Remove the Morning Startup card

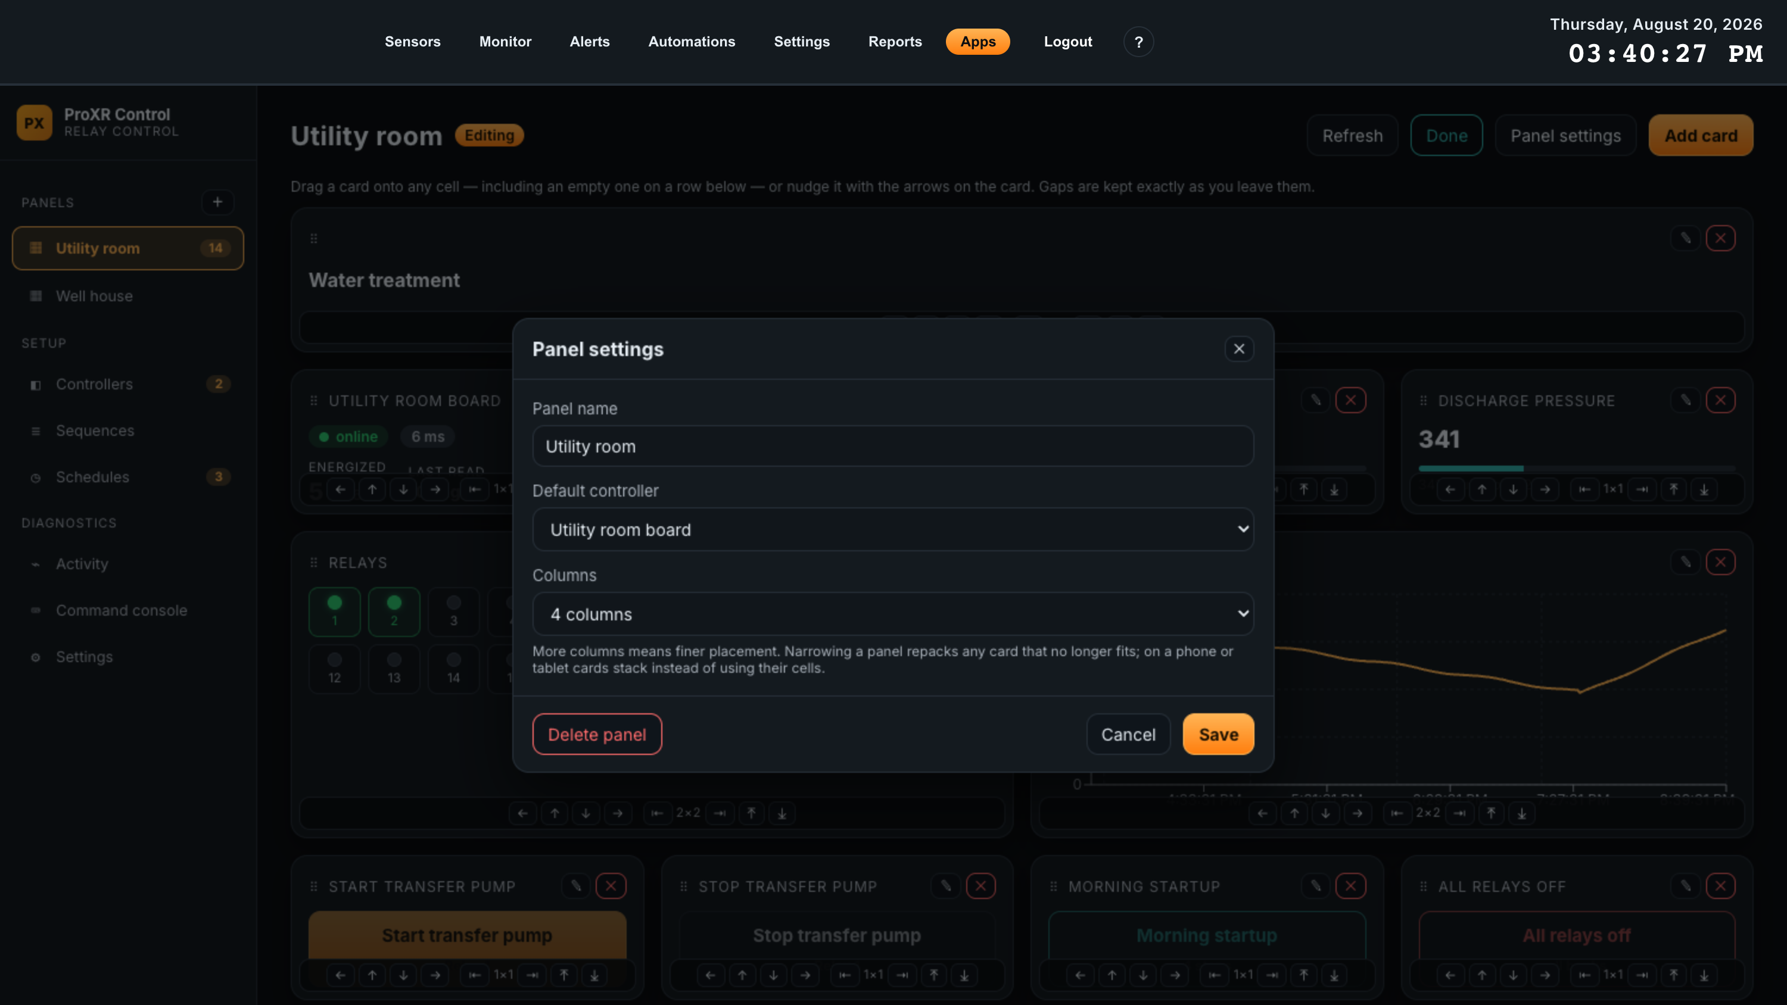point(1350,886)
